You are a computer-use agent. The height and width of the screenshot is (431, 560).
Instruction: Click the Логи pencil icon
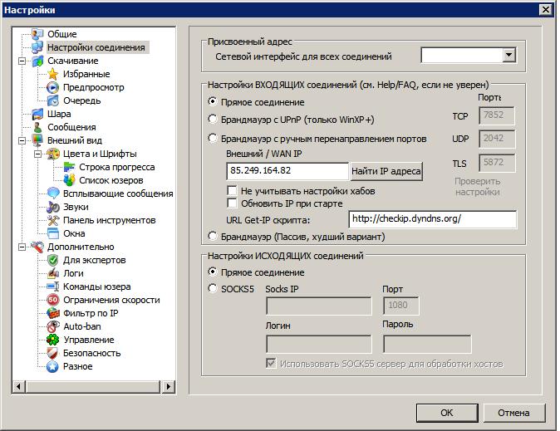[53, 273]
